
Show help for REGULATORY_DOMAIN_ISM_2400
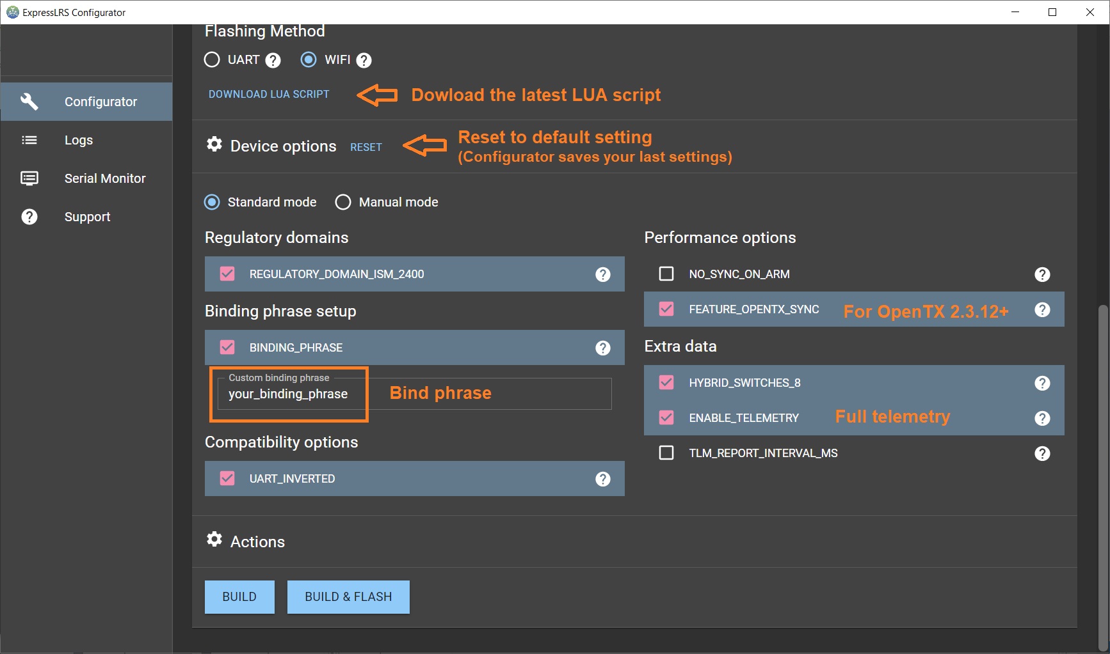[x=603, y=274]
